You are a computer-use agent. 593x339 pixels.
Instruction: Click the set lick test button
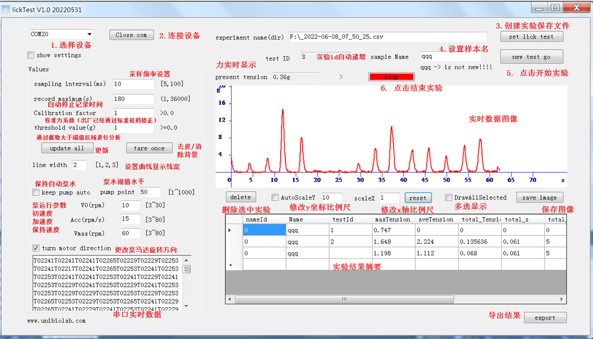click(x=532, y=37)
